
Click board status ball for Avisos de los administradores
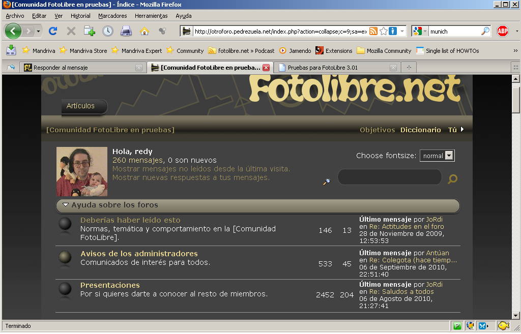point(65,257)
